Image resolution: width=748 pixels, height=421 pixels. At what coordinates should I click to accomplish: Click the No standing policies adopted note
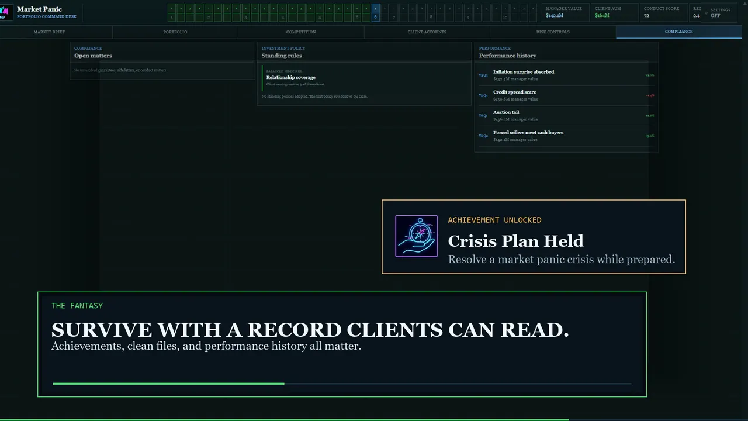(x=314, y=96)
